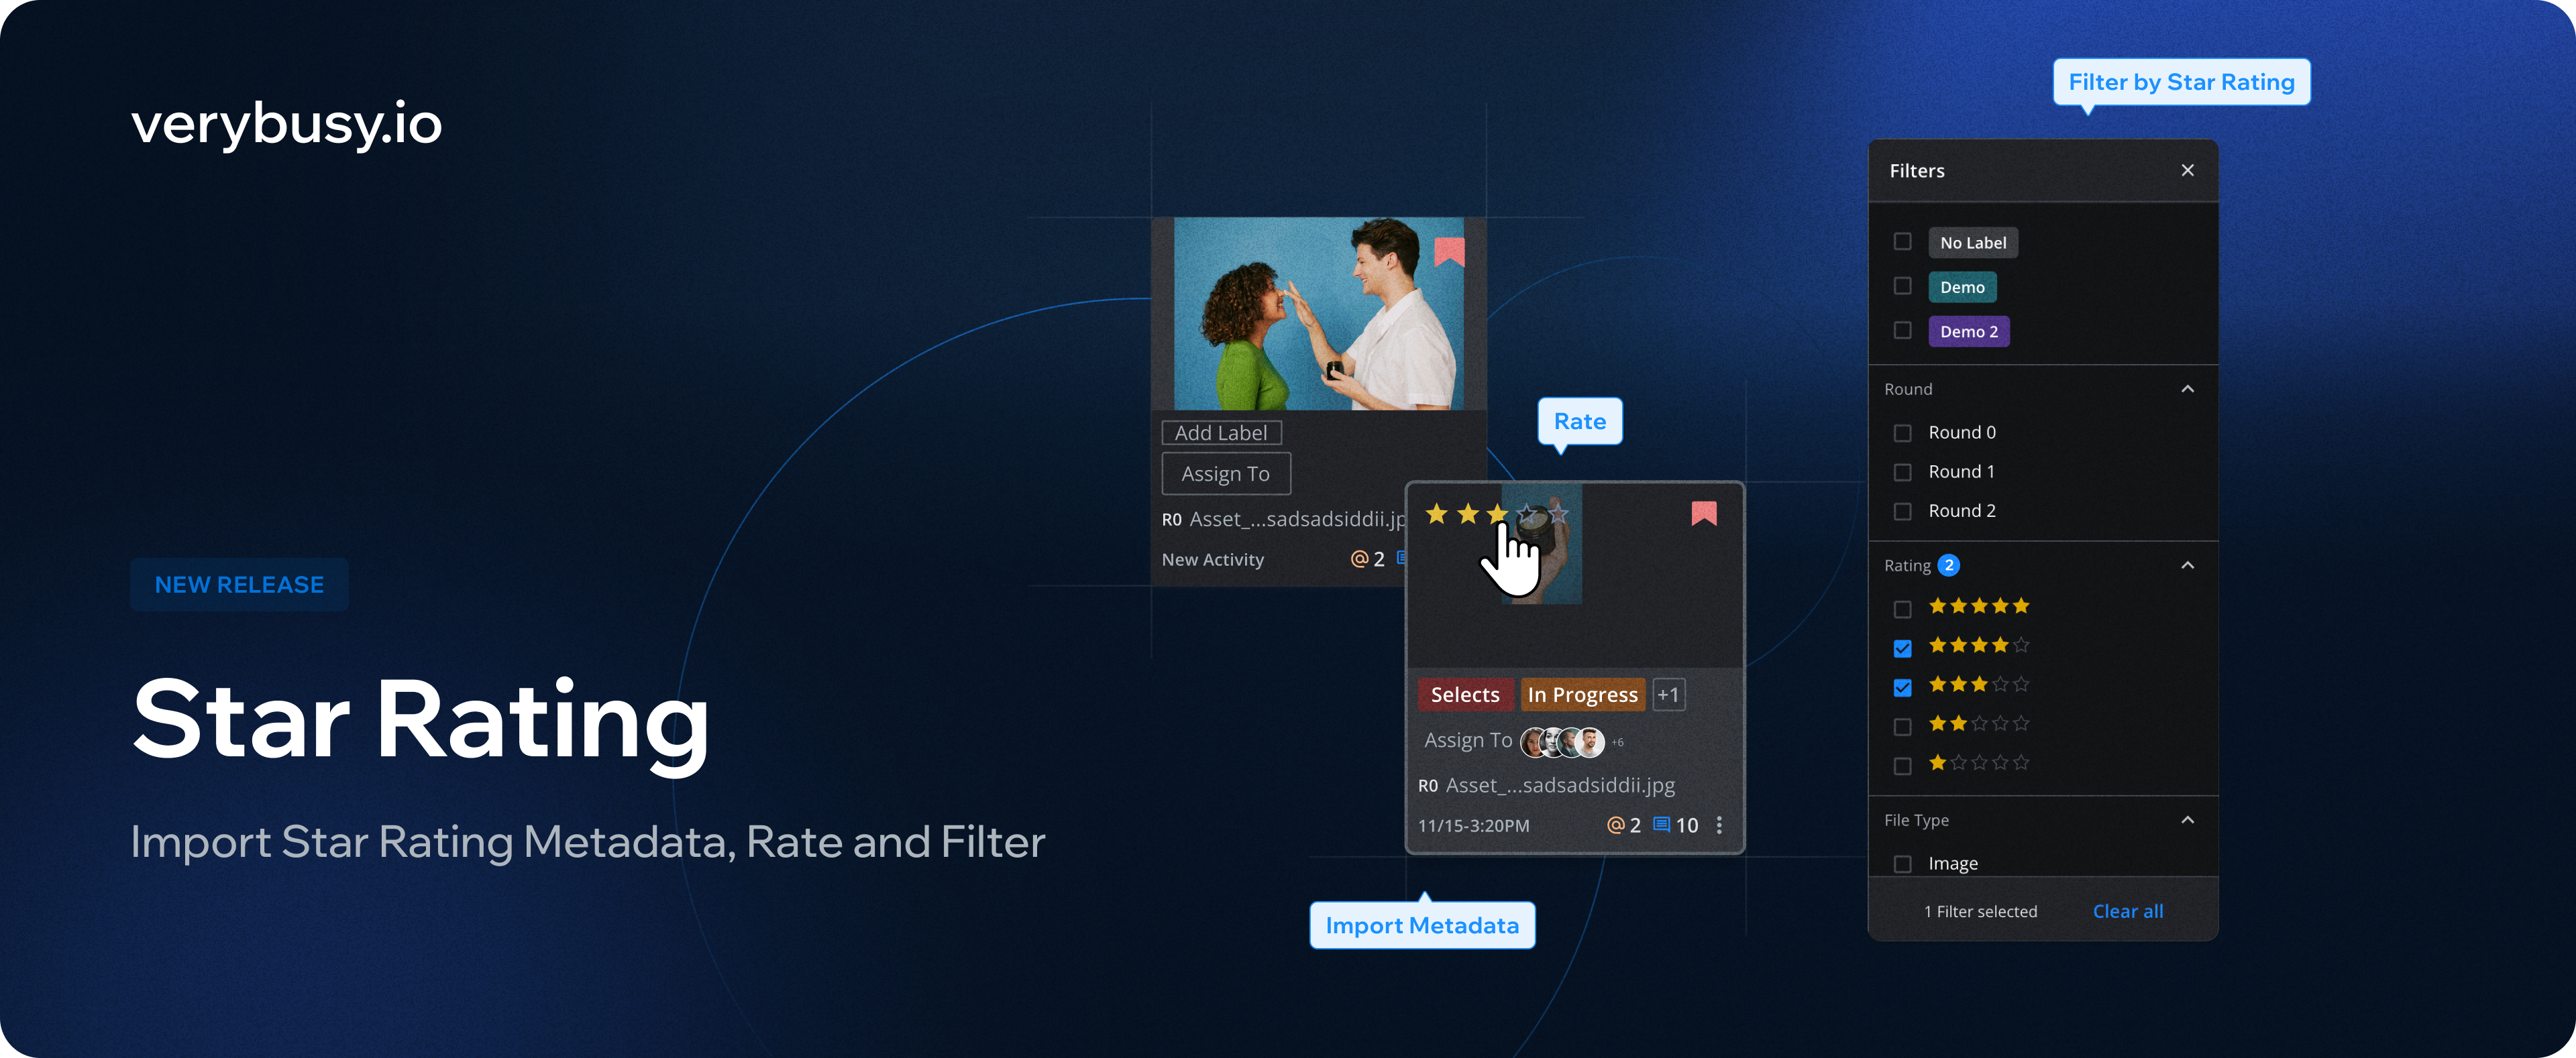Click the New Activity text

click(x=1212, y=559)
